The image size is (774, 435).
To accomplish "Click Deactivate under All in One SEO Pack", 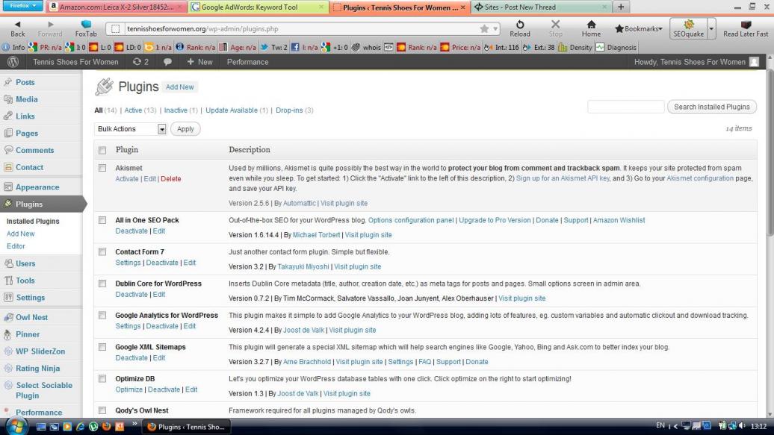I will click(131, 231).
